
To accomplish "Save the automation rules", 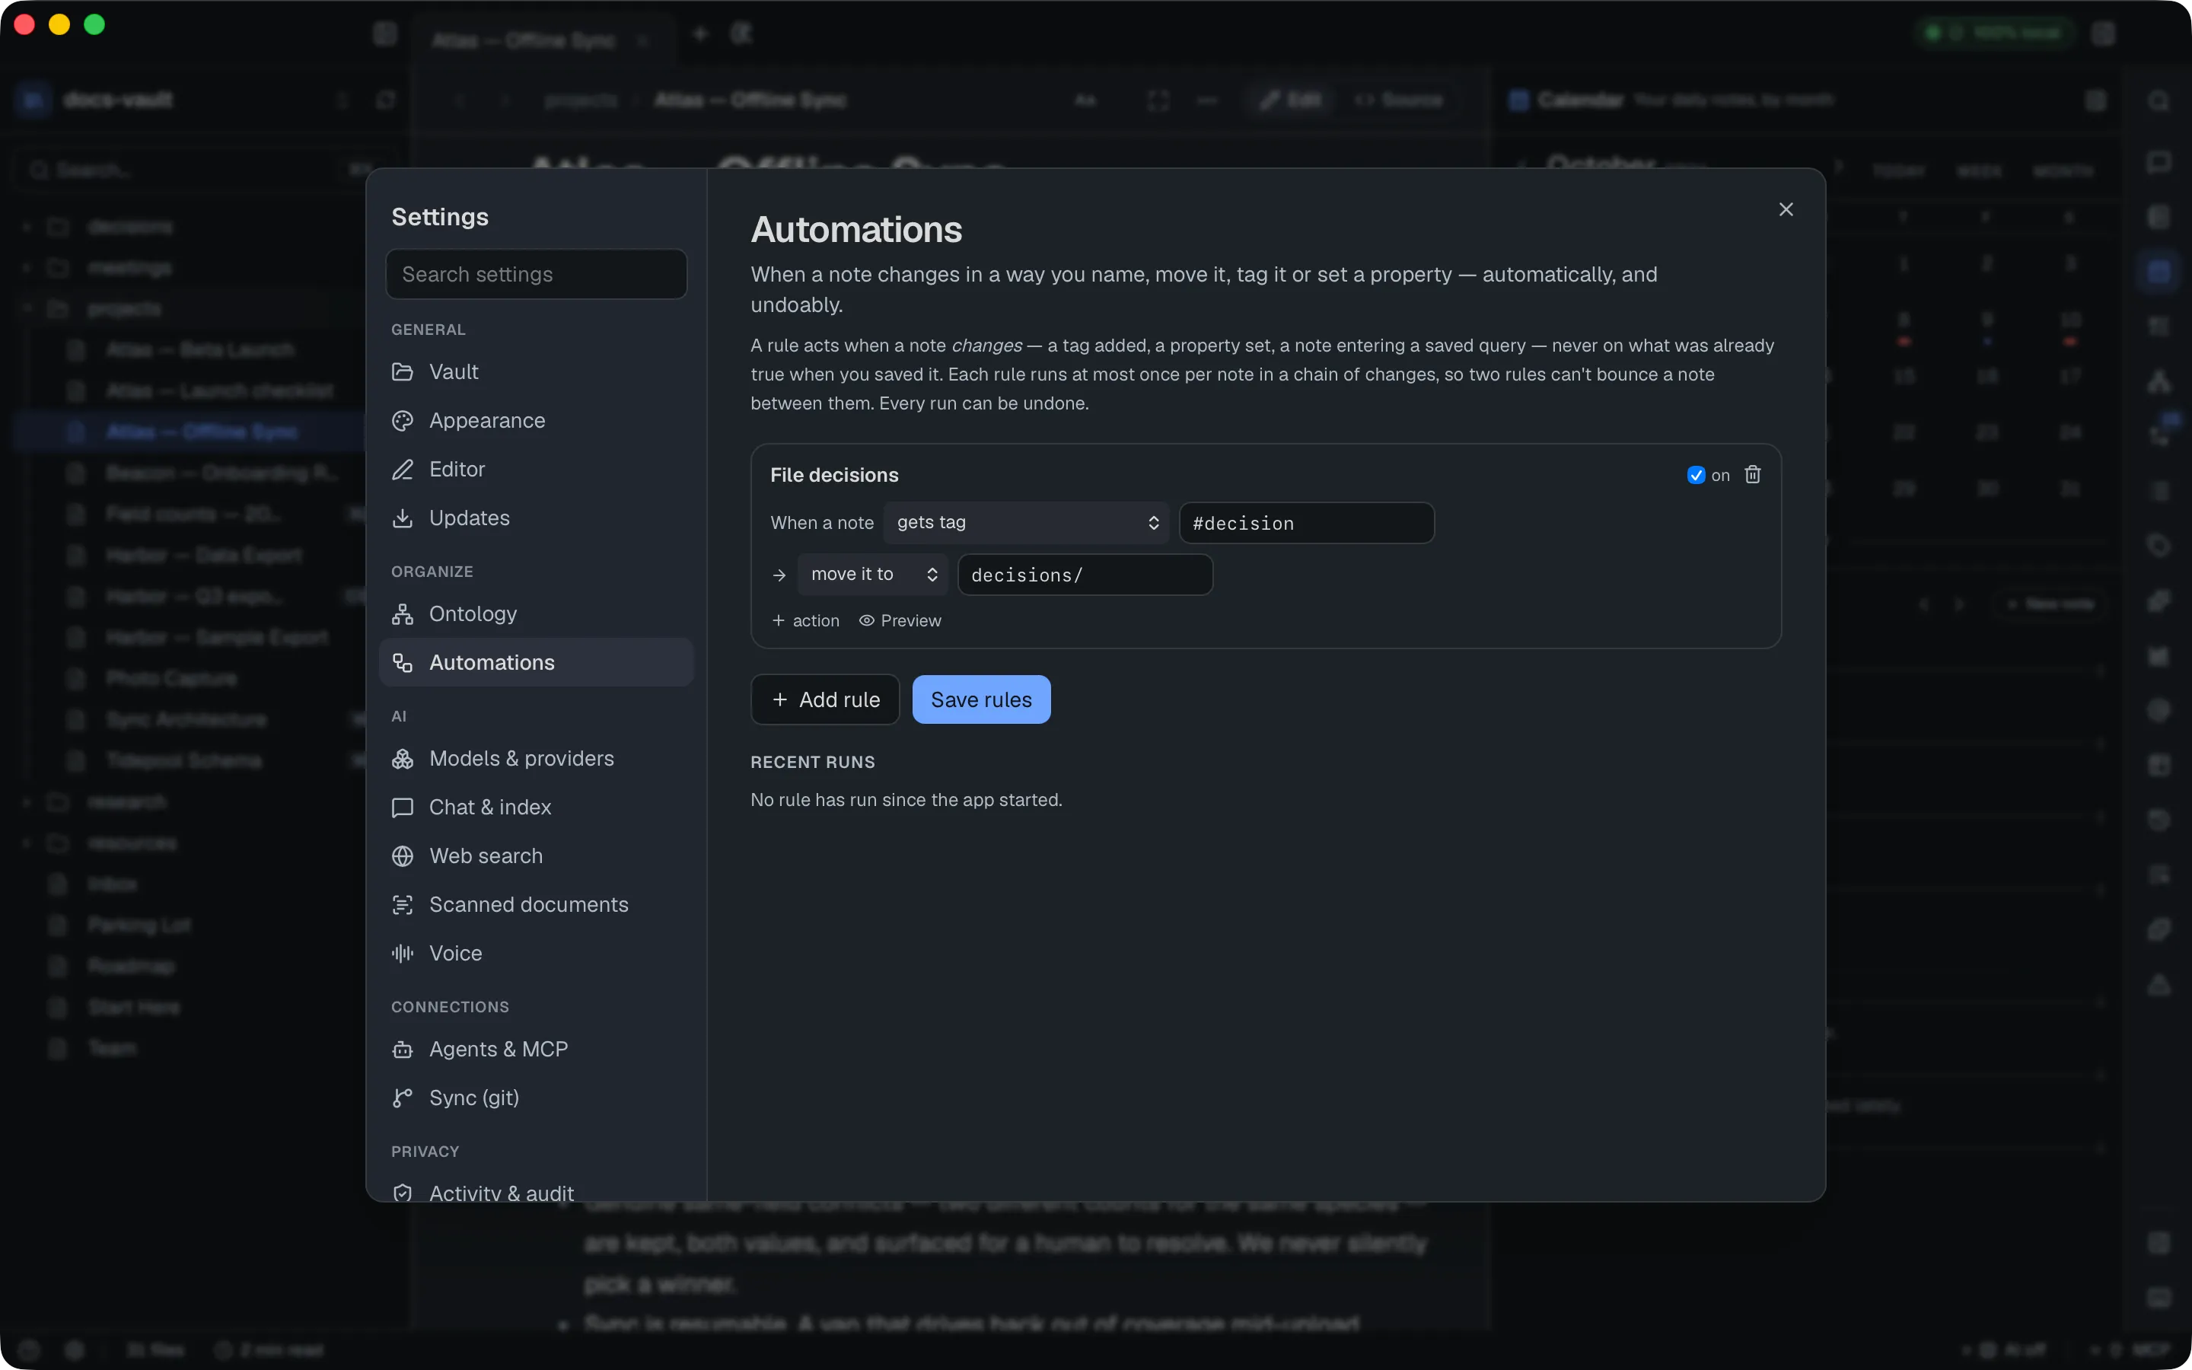I will [981, 699].
